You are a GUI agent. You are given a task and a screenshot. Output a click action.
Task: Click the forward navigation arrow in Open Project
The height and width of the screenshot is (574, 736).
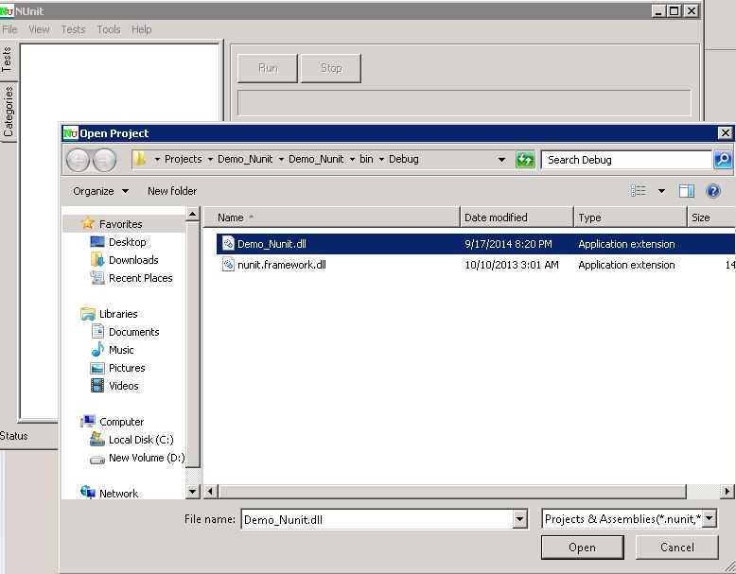(x=104, y=160)
